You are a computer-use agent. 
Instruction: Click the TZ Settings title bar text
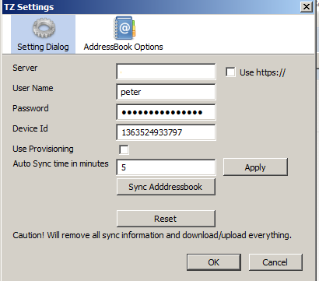coord(29,7)
